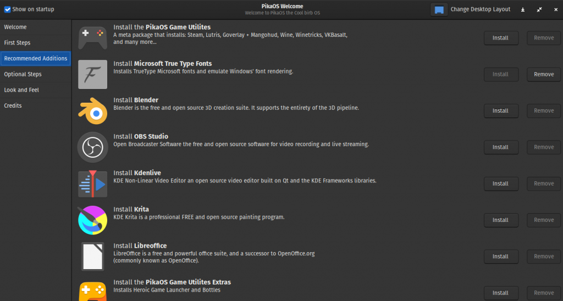The image size is (563, 301).
Task: Click the Blender logo icon
Action: pyautogui.click(x=92, y=111)
